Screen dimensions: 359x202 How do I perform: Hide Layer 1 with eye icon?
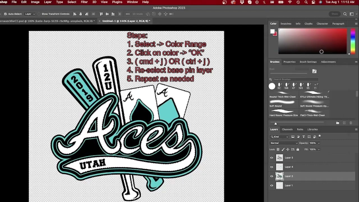pos(271,185)
